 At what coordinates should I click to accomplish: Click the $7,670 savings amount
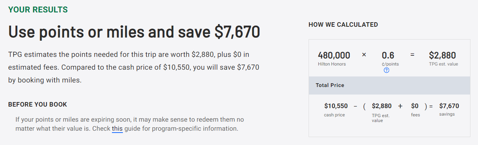[449, 106]
